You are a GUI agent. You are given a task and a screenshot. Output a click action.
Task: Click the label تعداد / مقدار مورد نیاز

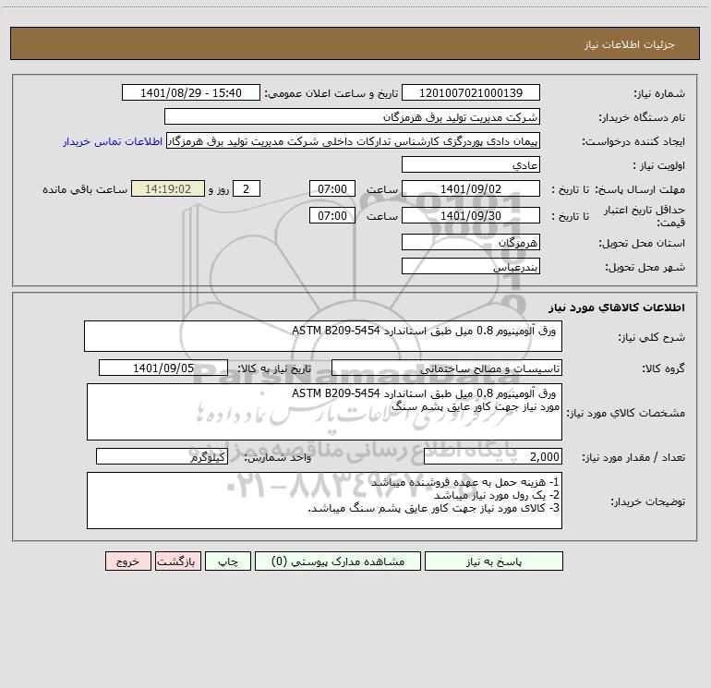pyautogui.click(x=633, y=457)
